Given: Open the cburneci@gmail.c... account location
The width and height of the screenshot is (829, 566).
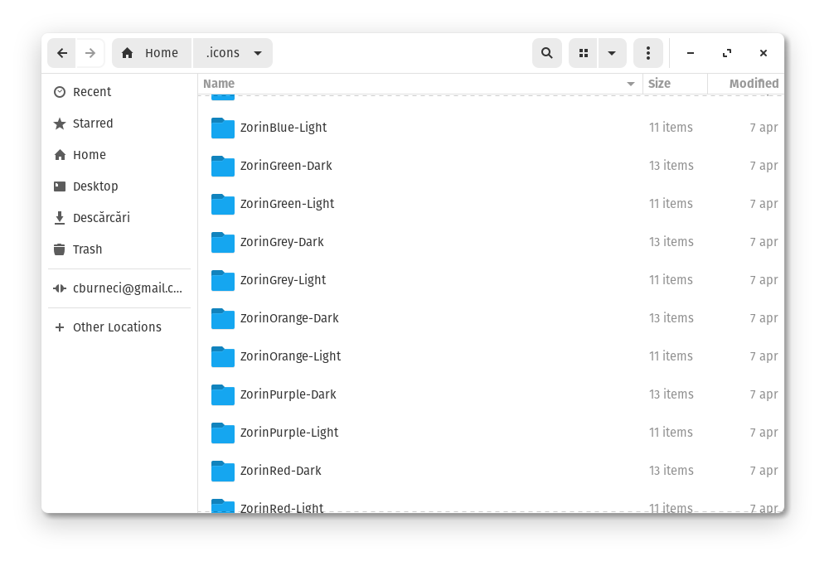Looking at the screenshot, I should tap(119, 288).
